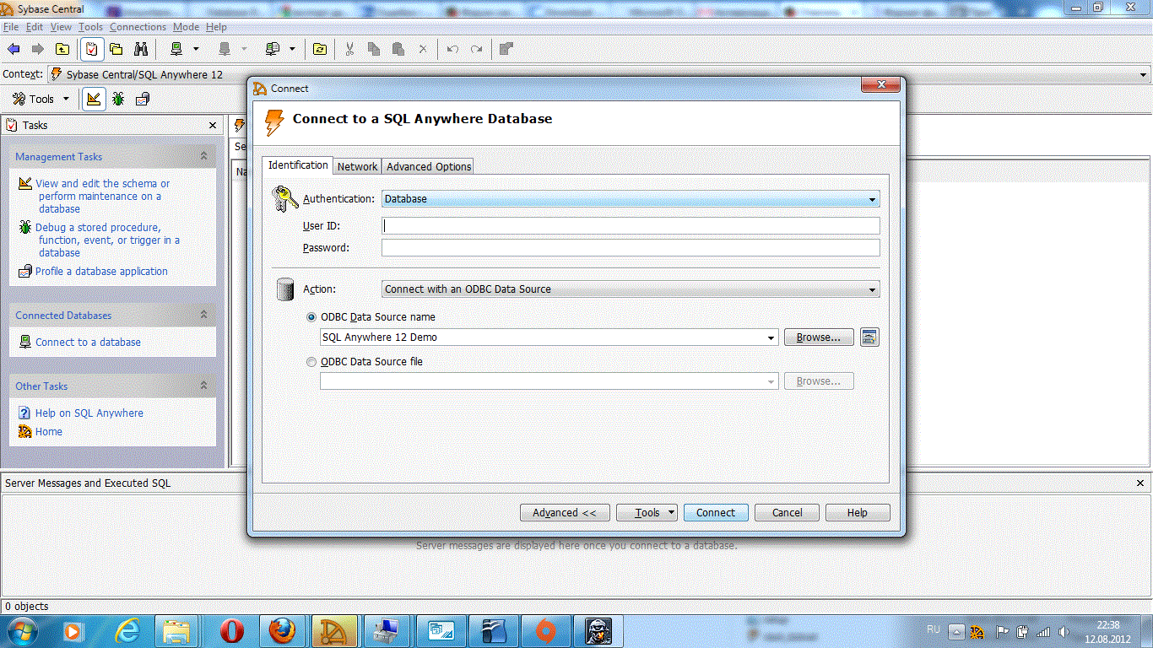1153x648 pixels.
Task: Open the Connections menu
Action: (x=138, y=27)
